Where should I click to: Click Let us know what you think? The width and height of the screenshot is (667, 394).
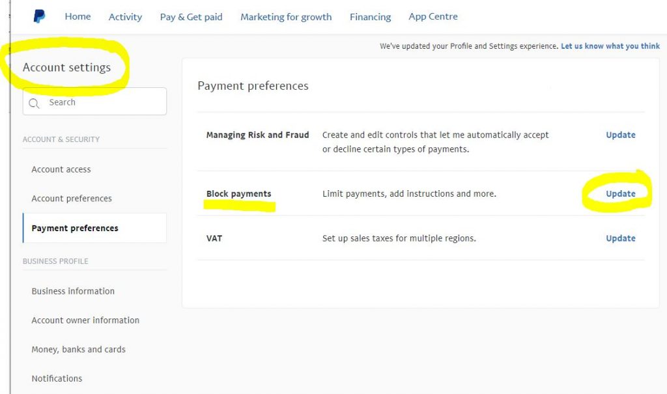point(610,46)
